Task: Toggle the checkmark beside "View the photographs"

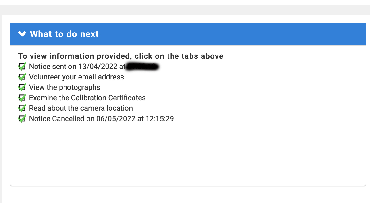Action: pyautogui.click(x=22, y=87)
